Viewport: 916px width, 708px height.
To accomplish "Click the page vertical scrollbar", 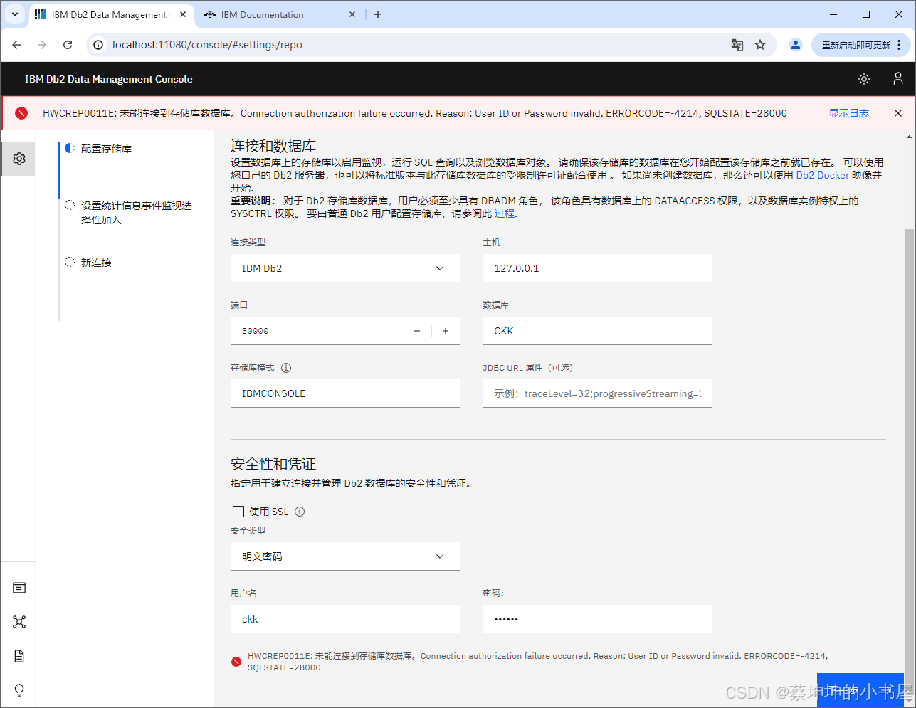I will [910, 458].
